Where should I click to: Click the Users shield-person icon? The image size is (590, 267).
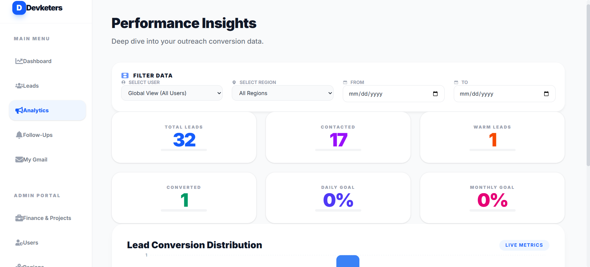(x=19, y=243)
